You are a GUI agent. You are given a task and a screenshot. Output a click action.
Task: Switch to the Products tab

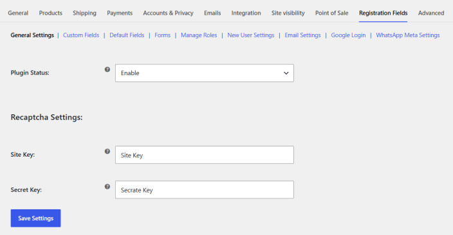(51, 13)
